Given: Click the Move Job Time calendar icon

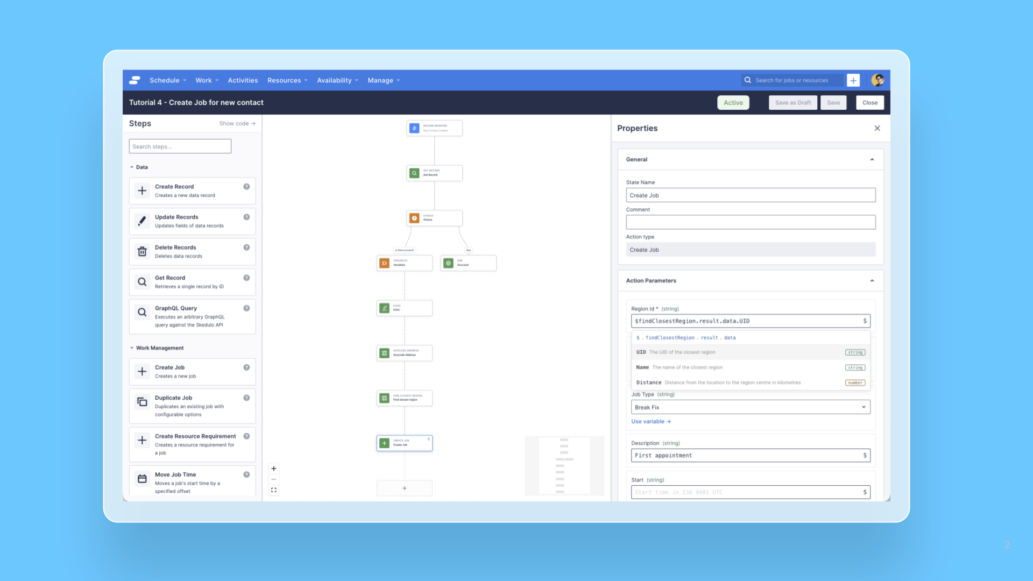Looking at the screenshot, I should pyautogui.click(x=142, y=479).
